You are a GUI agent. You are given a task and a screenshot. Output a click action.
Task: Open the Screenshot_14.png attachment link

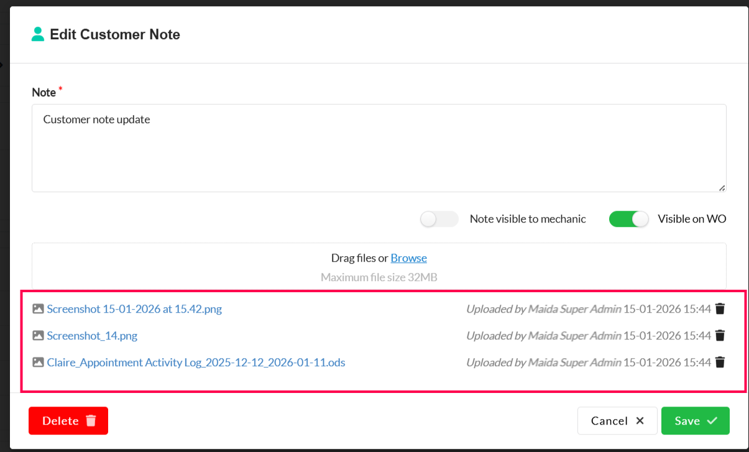pos(92,336)
